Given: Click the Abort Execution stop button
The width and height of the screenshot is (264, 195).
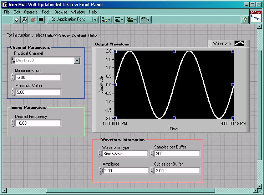Looking at the screenshot, I should click(33, 20).
